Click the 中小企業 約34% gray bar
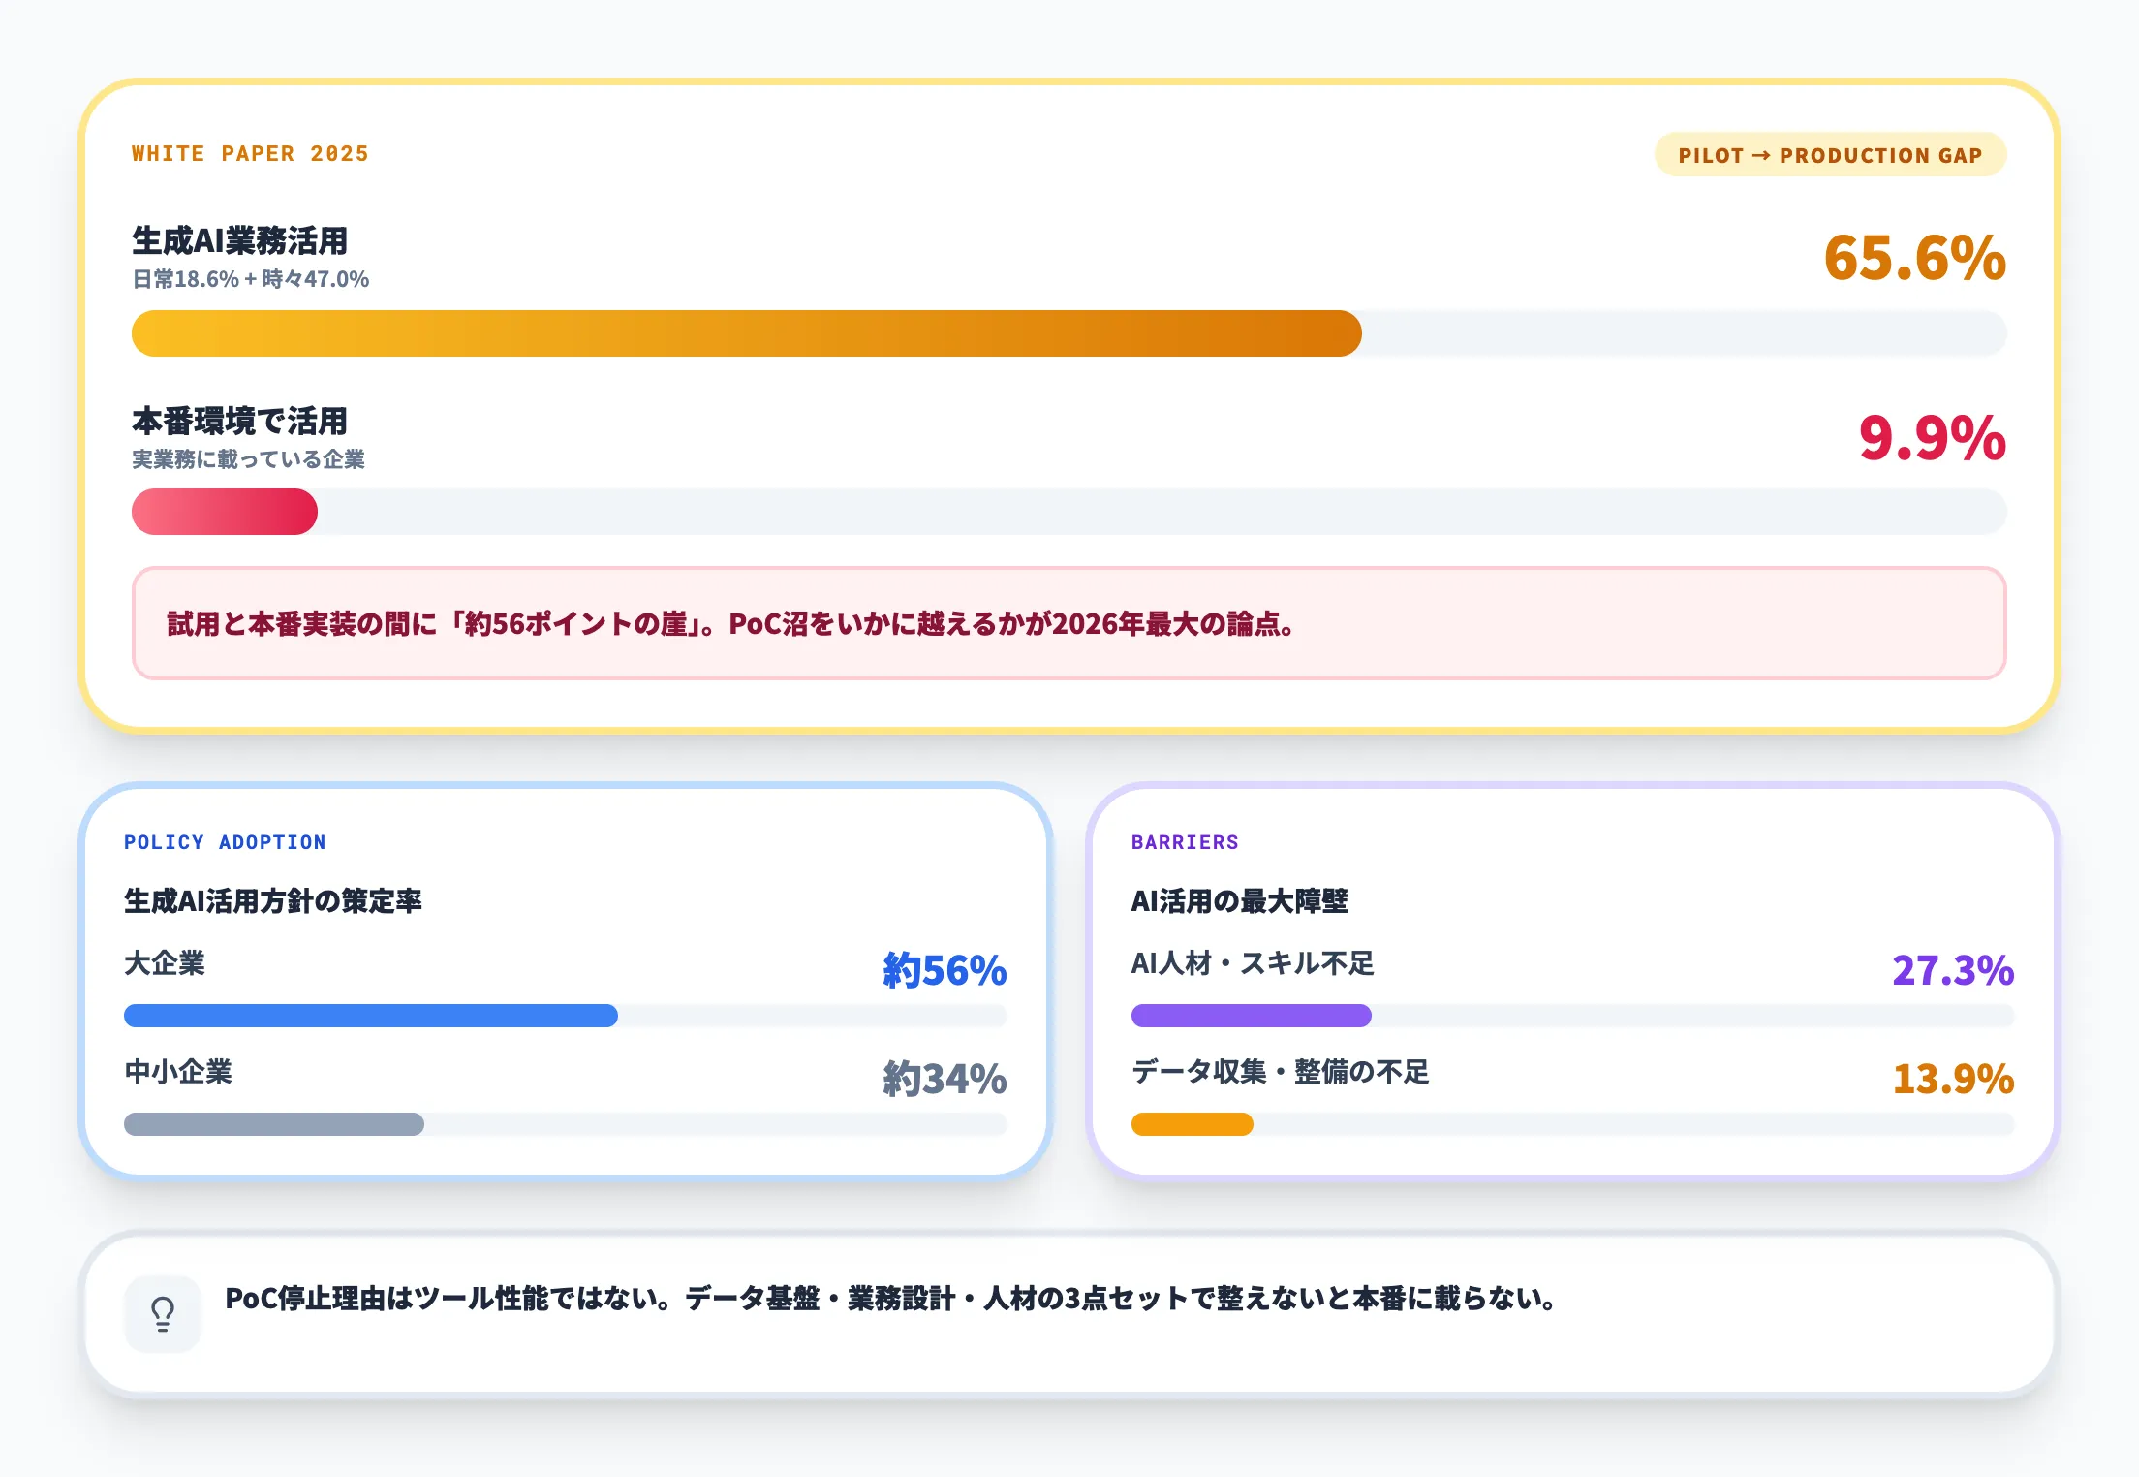The height and width of the screenshot is (1477, 2139). click(x=271, y=1125)
